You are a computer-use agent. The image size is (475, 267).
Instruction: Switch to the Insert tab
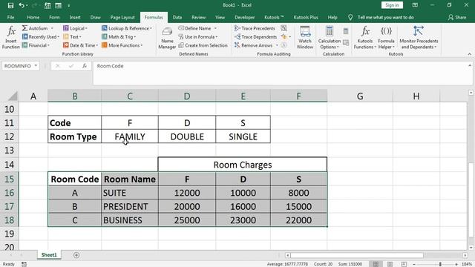[x=75, y=17]
